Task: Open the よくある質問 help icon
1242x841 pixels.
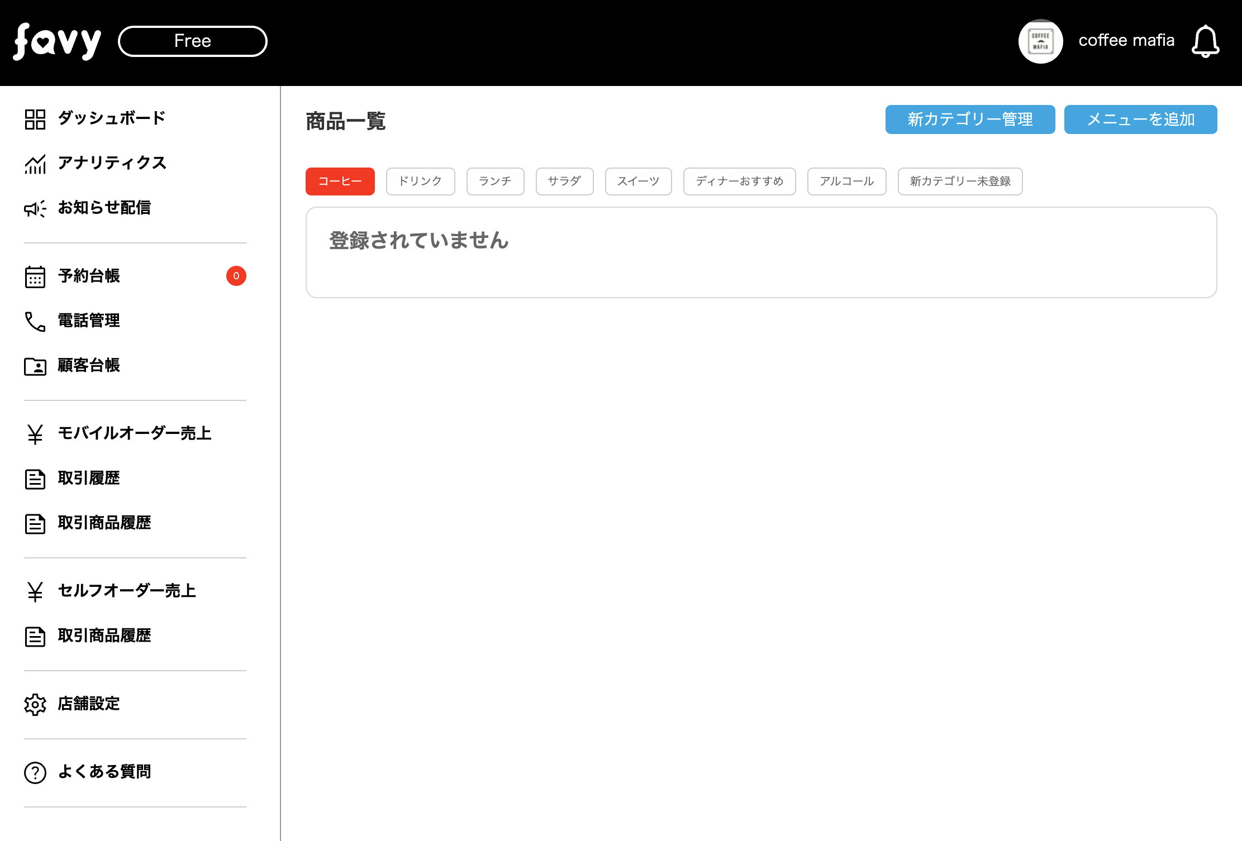Action: [35, 772]
